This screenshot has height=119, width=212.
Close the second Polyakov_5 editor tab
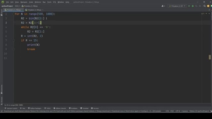[x=43, y=10]
